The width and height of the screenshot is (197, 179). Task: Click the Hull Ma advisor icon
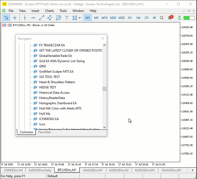[35, 114]
